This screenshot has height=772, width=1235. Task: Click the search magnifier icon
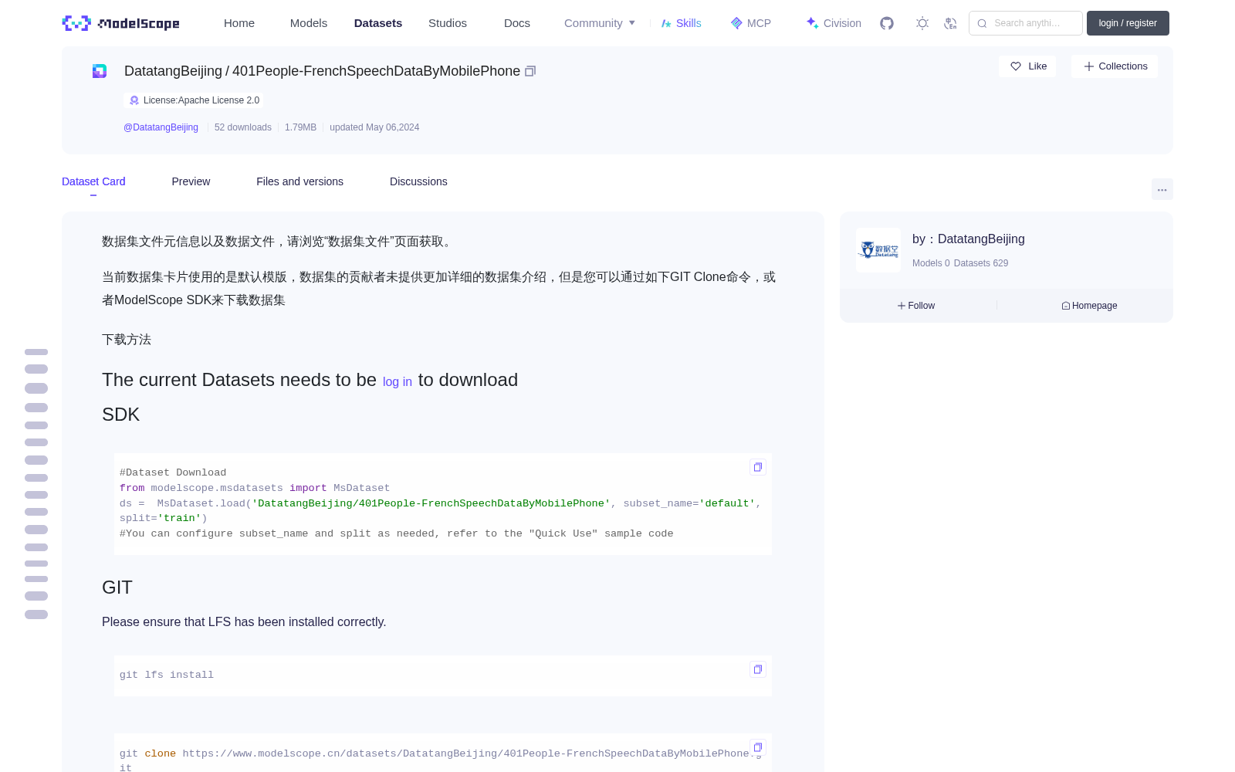coord(982,23)
